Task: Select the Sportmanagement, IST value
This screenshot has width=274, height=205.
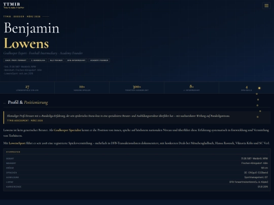Action: pos(256,177)
